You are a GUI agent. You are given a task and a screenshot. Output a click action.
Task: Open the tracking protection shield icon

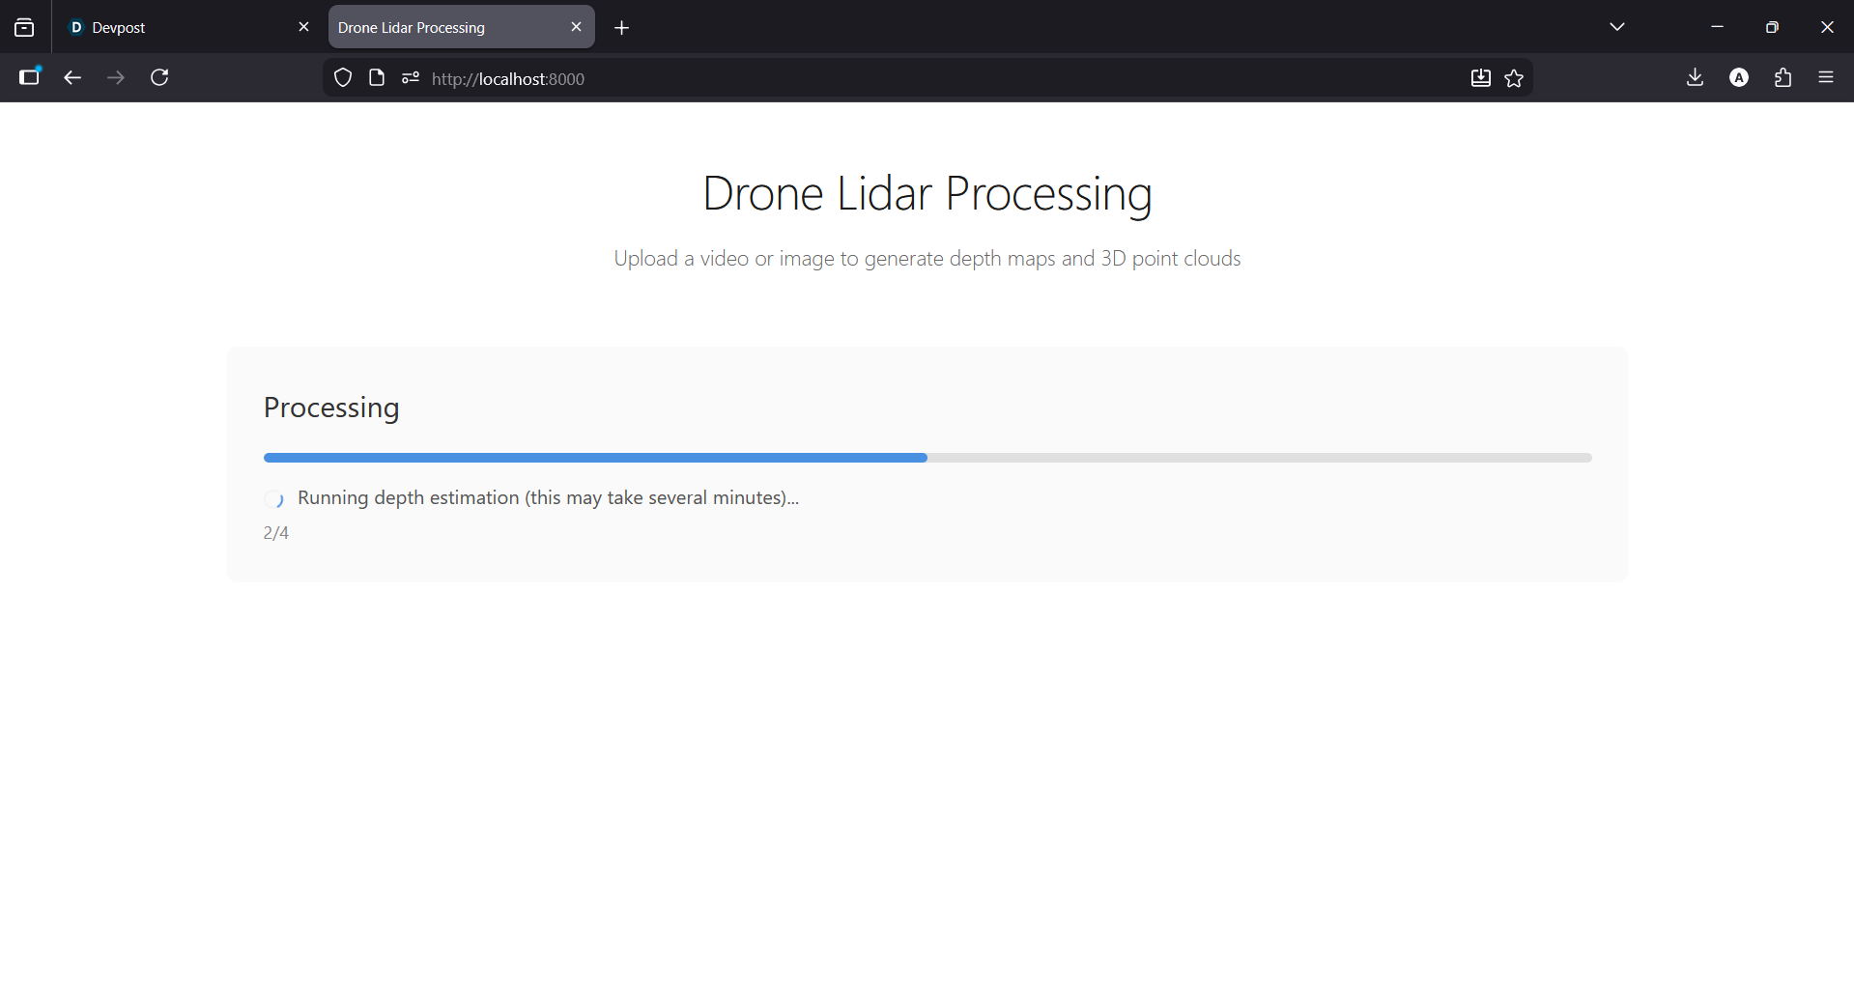coord(343,78)
